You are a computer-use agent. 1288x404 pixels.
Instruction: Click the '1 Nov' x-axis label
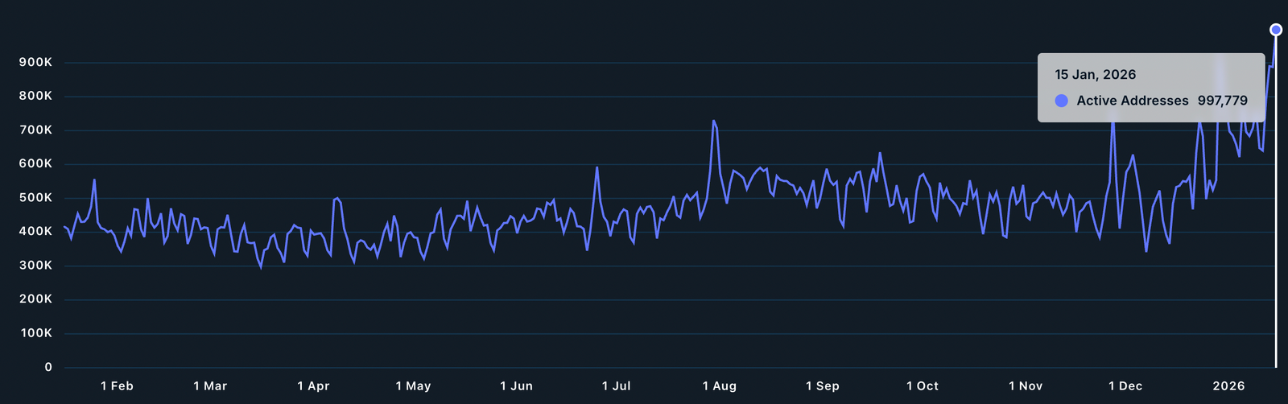coord(1025,386)
